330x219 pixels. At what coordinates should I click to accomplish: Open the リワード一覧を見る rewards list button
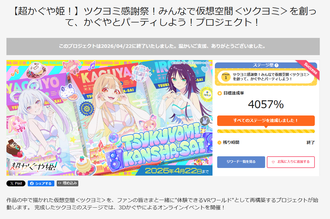241,162
